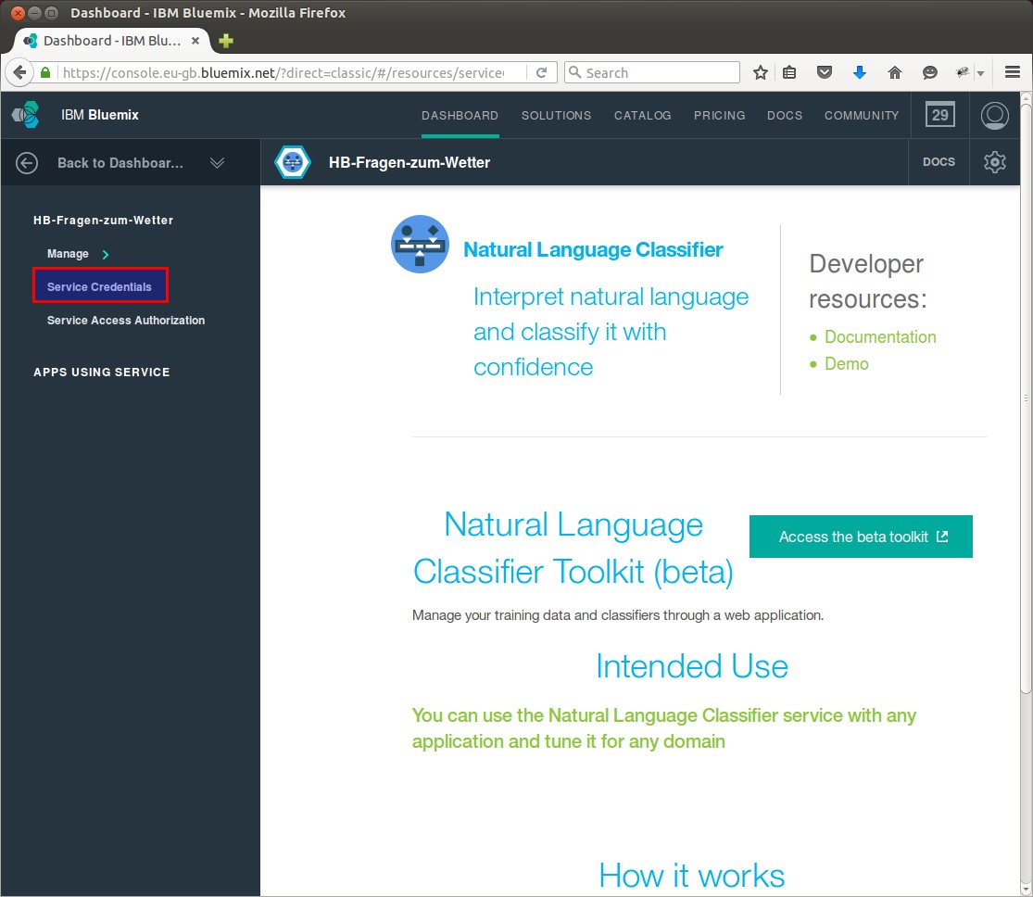Open the COMMUNITY nav item
Screen dimensions: 1033x897
861,115
